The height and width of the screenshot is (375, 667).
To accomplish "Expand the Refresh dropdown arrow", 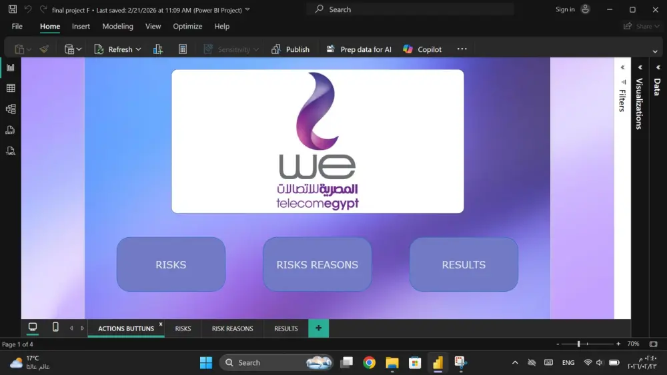I will click(x=138, y=50).
